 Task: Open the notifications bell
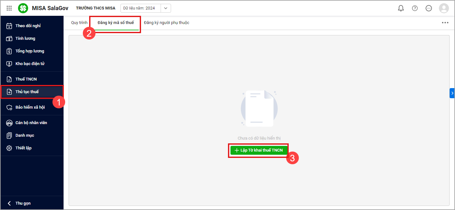point(401,8)
